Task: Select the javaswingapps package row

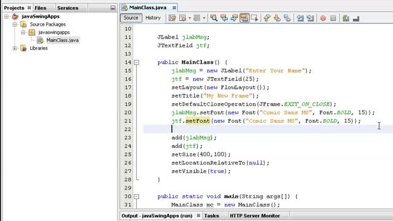Action: pos(54,33)
